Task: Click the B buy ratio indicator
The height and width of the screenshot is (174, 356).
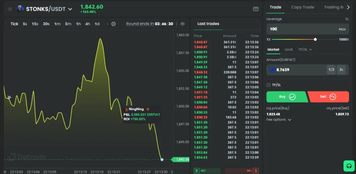Action: coord(197,171)
